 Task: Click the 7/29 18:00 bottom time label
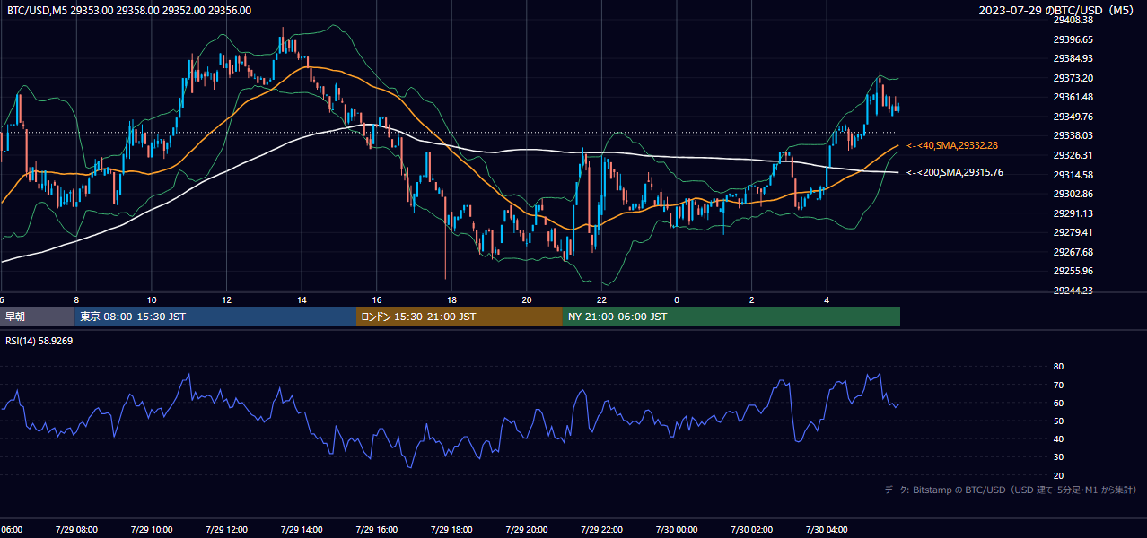[451, 529]
